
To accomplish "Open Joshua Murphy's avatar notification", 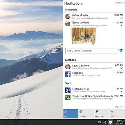I will (x=68, y=16).
